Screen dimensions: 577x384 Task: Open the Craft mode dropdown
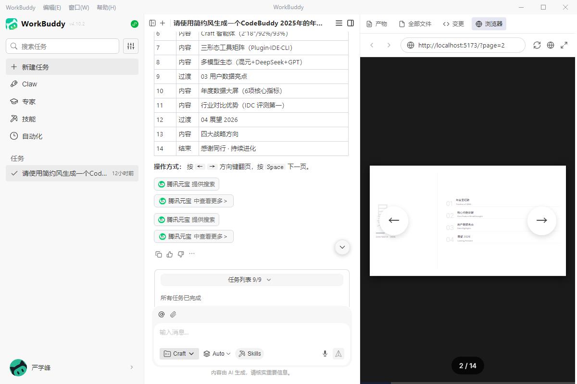tap(179, 354)
